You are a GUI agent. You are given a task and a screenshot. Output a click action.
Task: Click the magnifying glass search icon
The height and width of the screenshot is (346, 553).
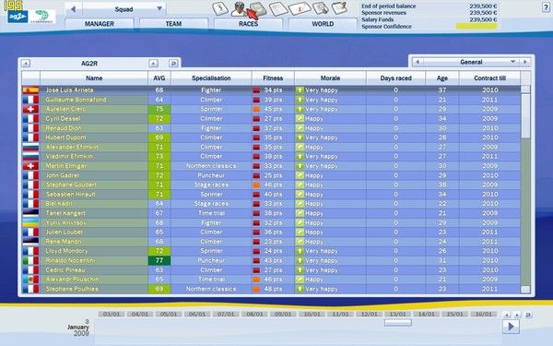coord(320,7)
